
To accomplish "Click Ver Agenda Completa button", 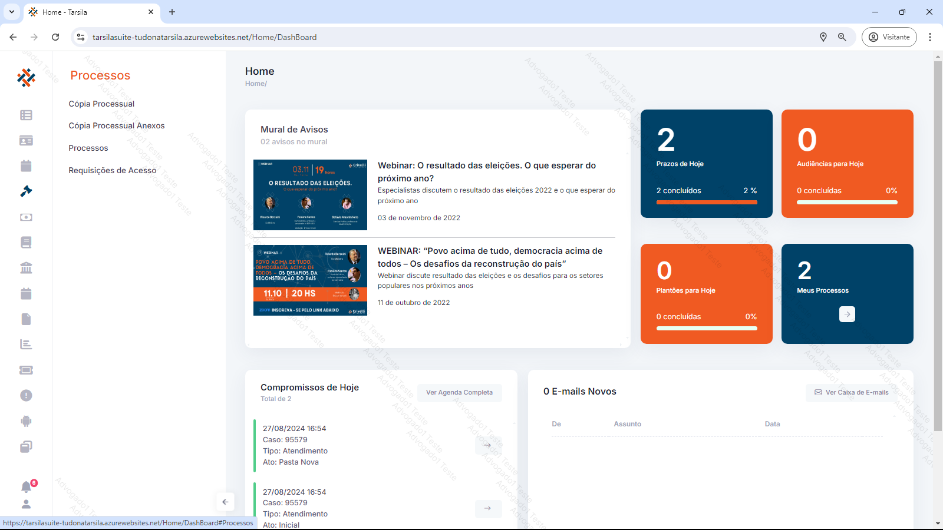I will (x=459, y=393).
